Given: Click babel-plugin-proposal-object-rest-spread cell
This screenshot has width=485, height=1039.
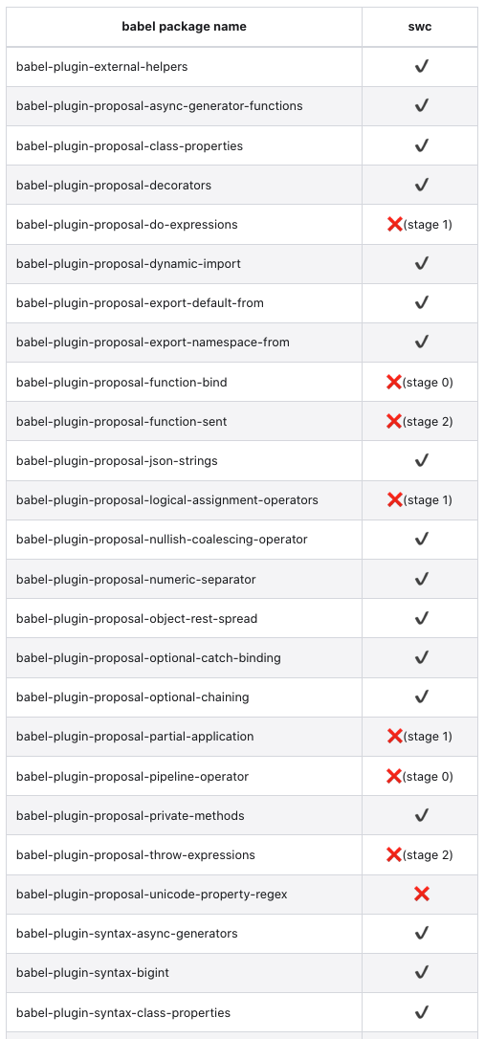Looking at the screenshot, I should 185,618.
